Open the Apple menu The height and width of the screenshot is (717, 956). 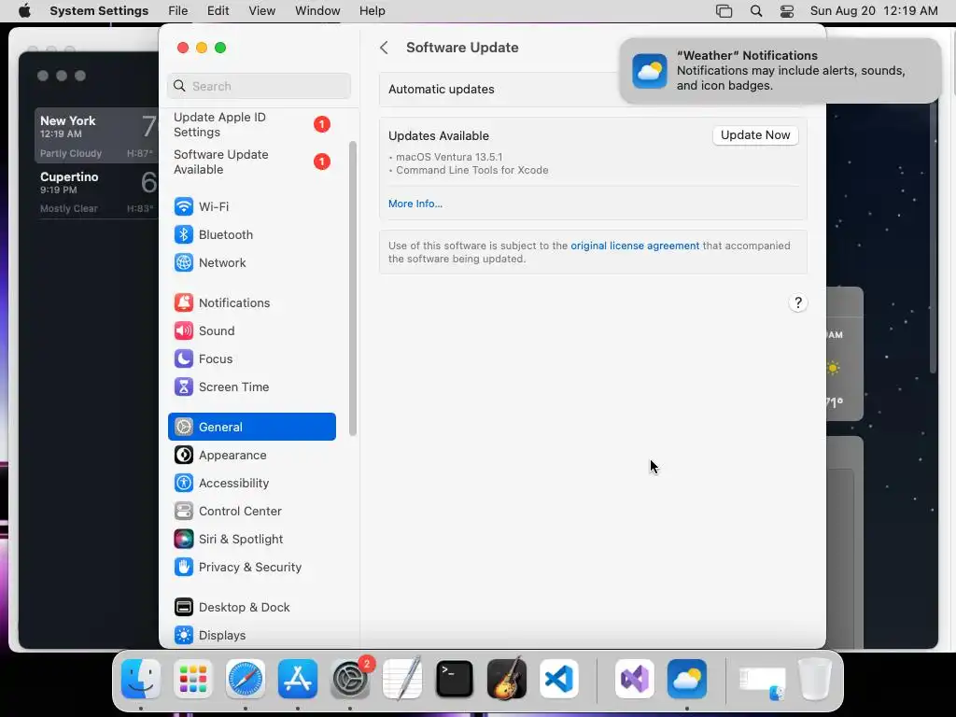(x=24, y=11)
